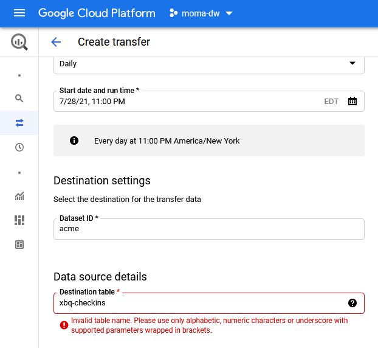Open the Daily repeat frequency dropdown
The image size is (378, 348).
pos(208,64)
